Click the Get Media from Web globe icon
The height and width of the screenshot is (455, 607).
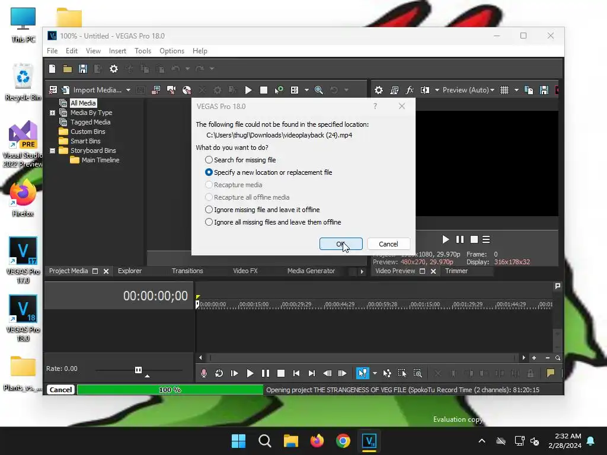point(187,90)
